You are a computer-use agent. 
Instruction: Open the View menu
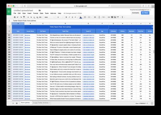coord(24,13)
